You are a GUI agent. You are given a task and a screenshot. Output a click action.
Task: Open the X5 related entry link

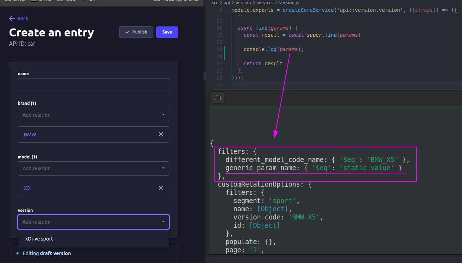(27, 188)
